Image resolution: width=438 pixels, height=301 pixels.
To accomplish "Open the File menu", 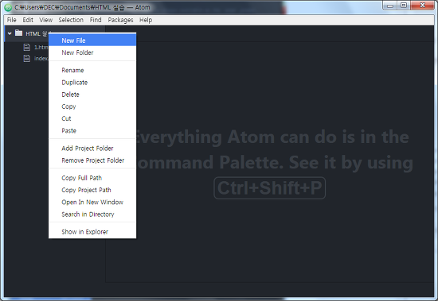I will pos(11,20).
